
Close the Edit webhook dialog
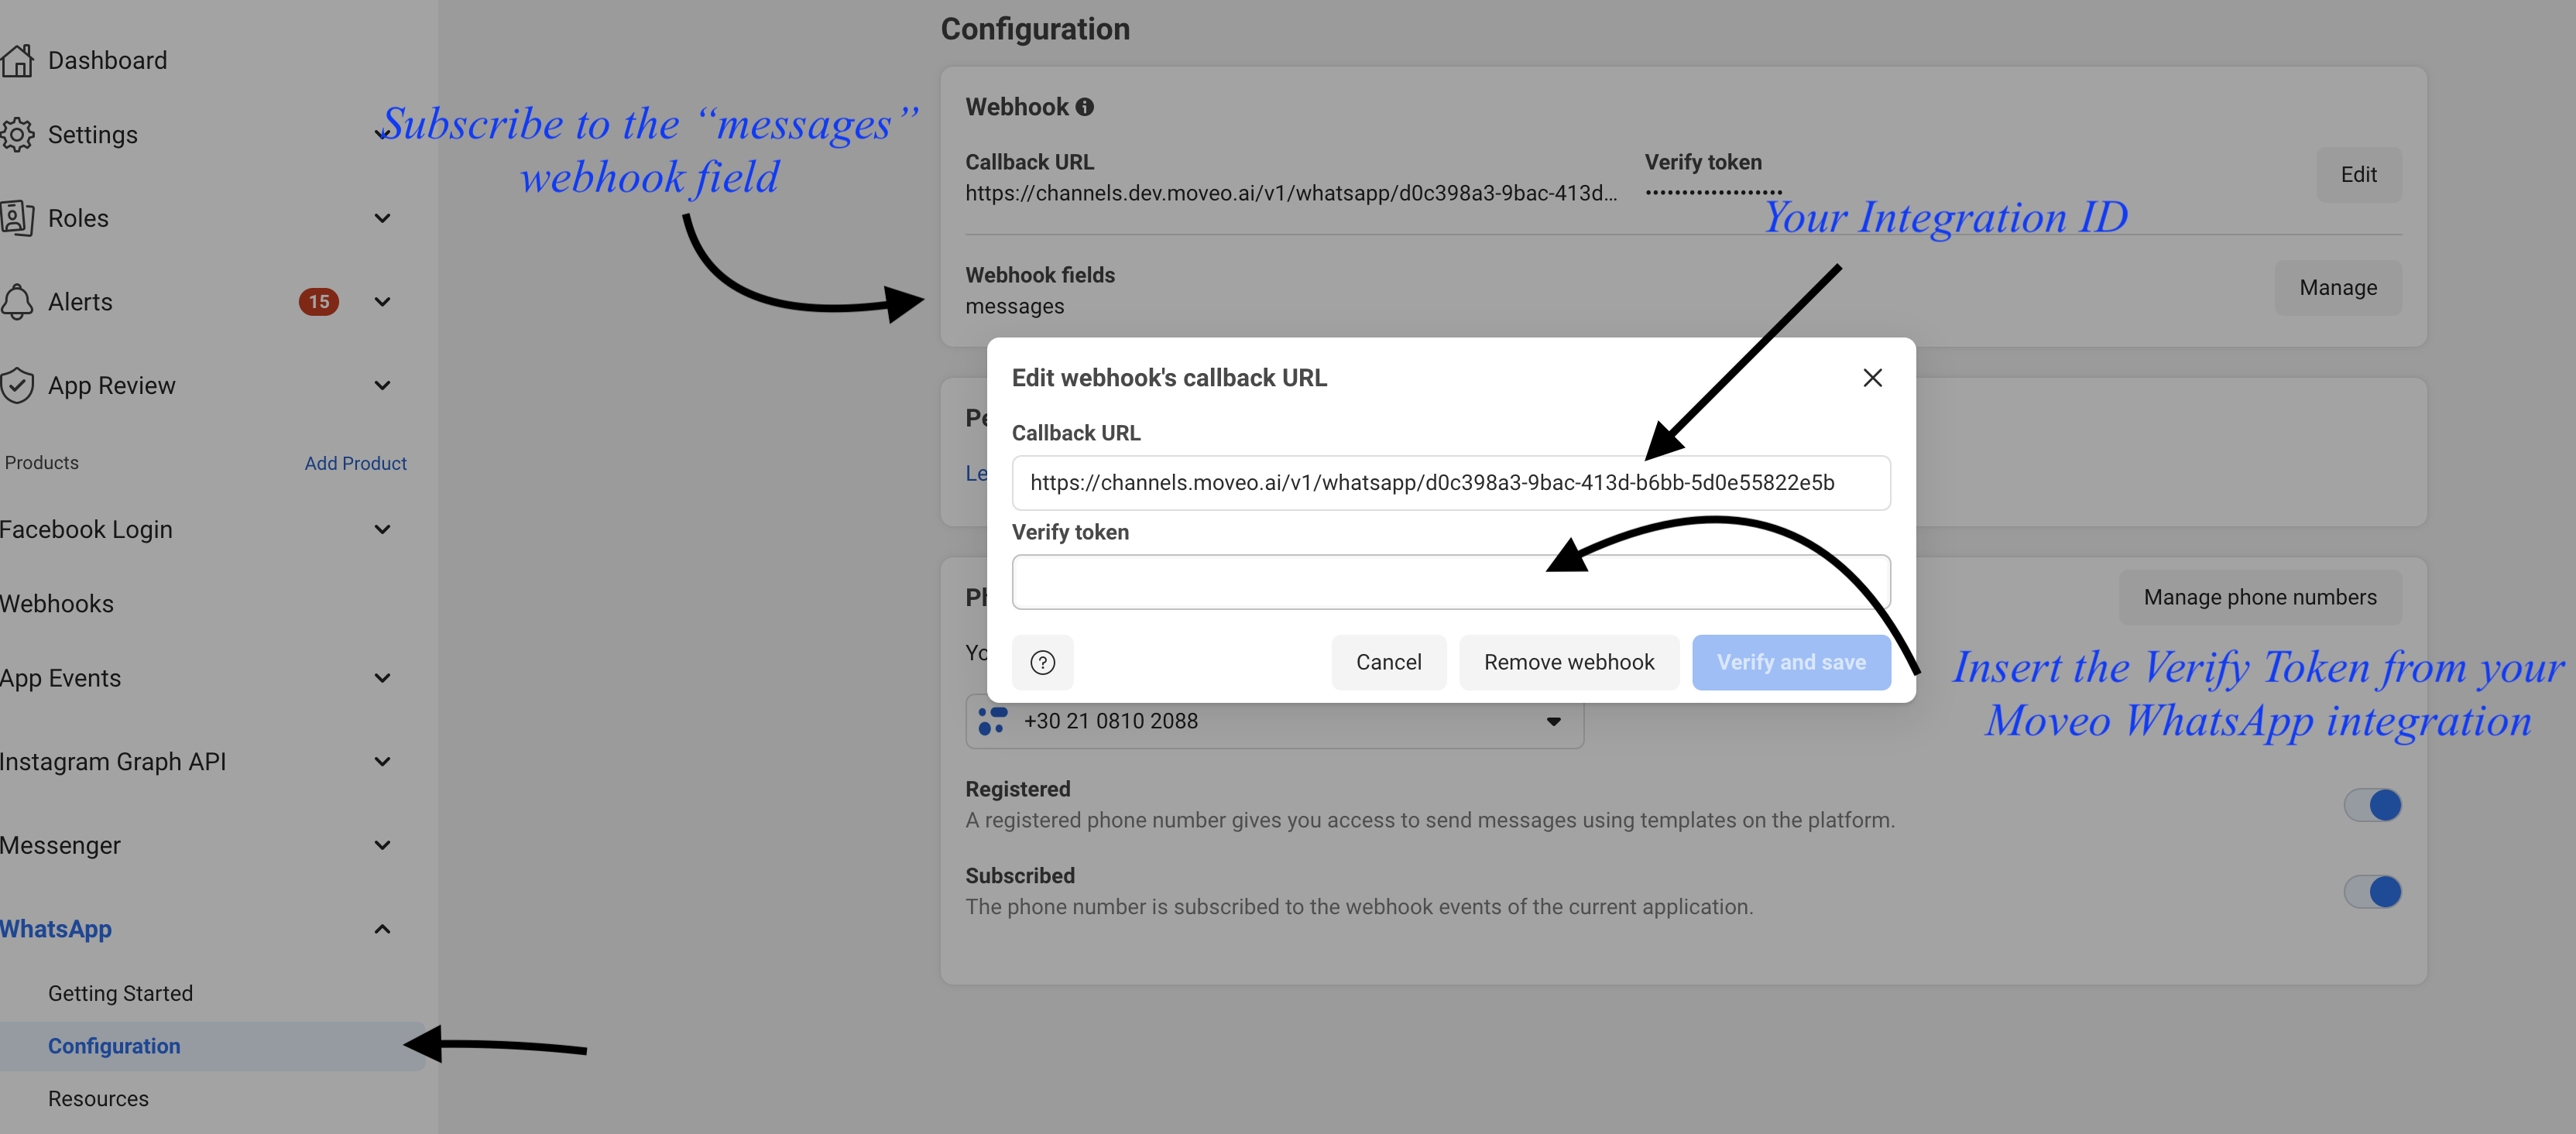pyautogui.click(x=1872, y=378)
